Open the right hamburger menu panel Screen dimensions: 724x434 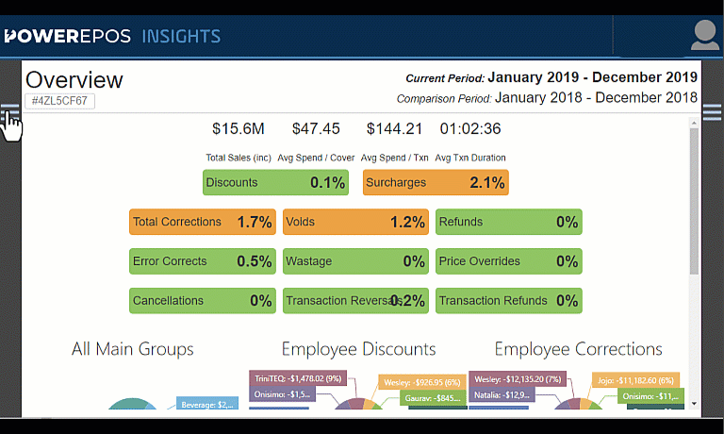(x=712, y=112)
